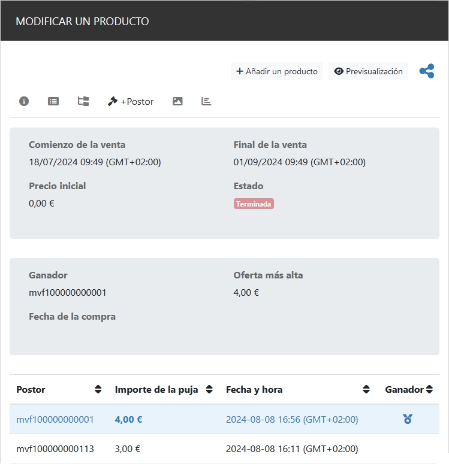Sort by Ganador column arrows
Viewport: 449px width, 470px height.
(429, 390)
